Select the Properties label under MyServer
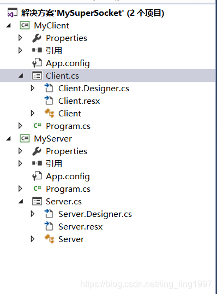The image size is (217, 294). pyautogui.click(x=67, y=151)
